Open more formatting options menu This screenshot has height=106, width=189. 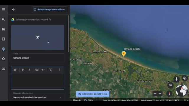point(59,70)
